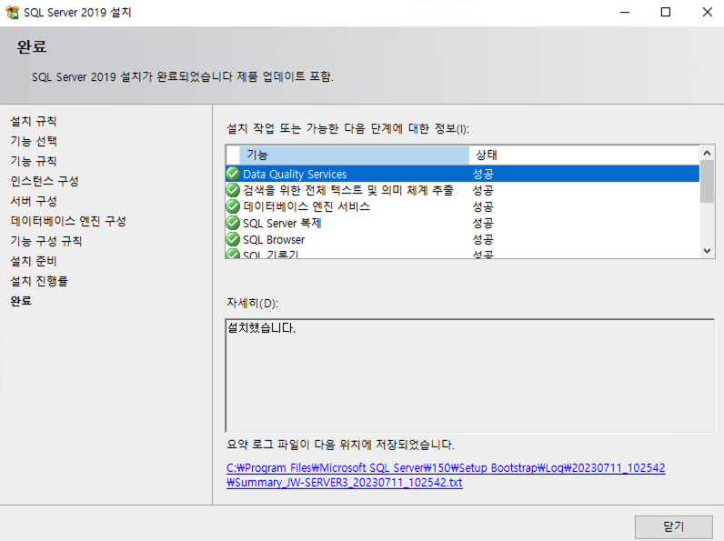This screenshot has width=724, height=541.
Task: Click the 기능 규칙 step in sidebar
Action: pos(34,161)
